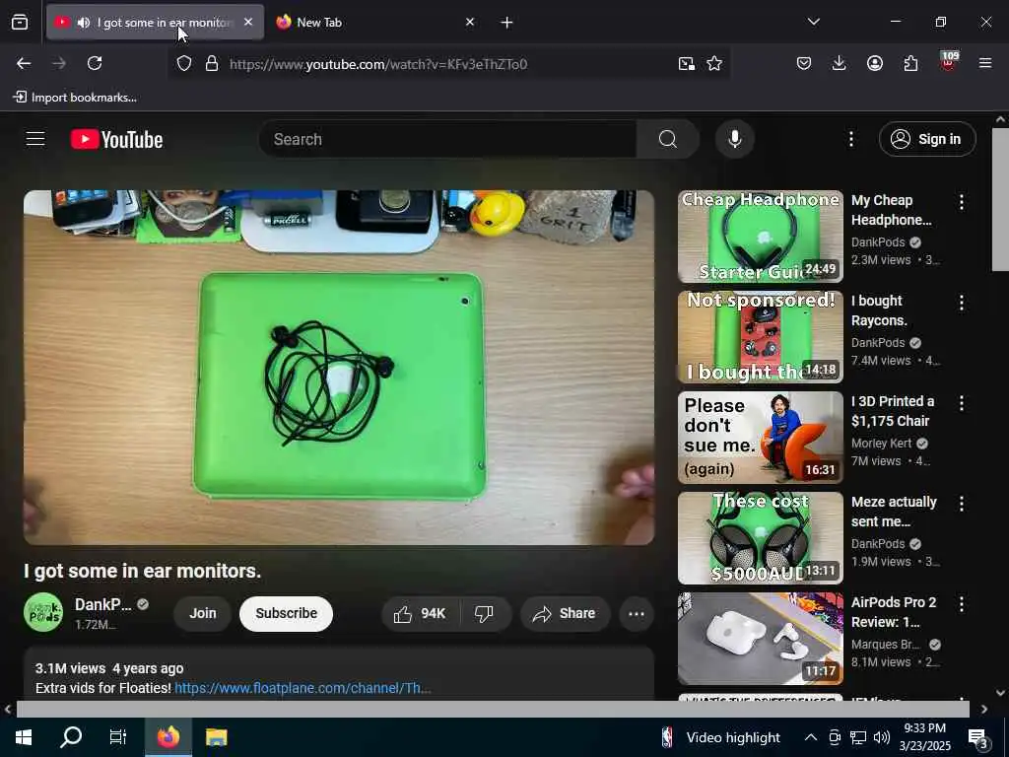The width and height of the screenshot is (1009, 757).
Task: Open YouTube settings three-dot menu
Action: 850,139
